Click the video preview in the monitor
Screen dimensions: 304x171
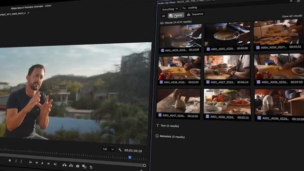(75, 93)
